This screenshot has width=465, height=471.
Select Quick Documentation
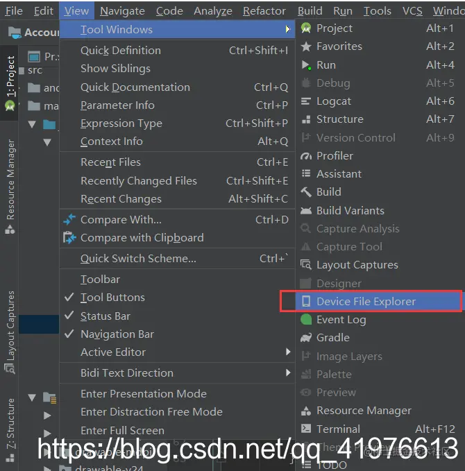[x=178, y=87]
